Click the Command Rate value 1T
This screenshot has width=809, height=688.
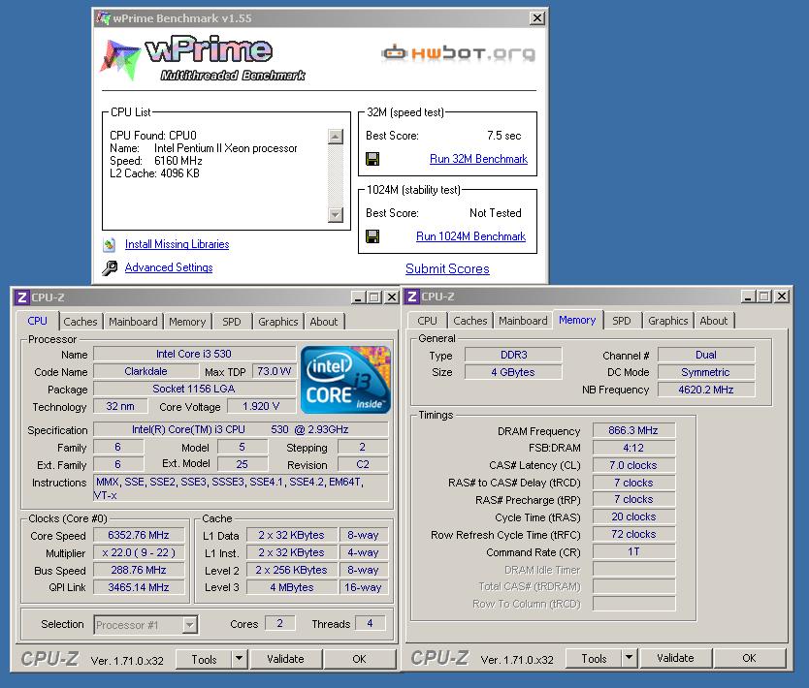coord(633,552)
